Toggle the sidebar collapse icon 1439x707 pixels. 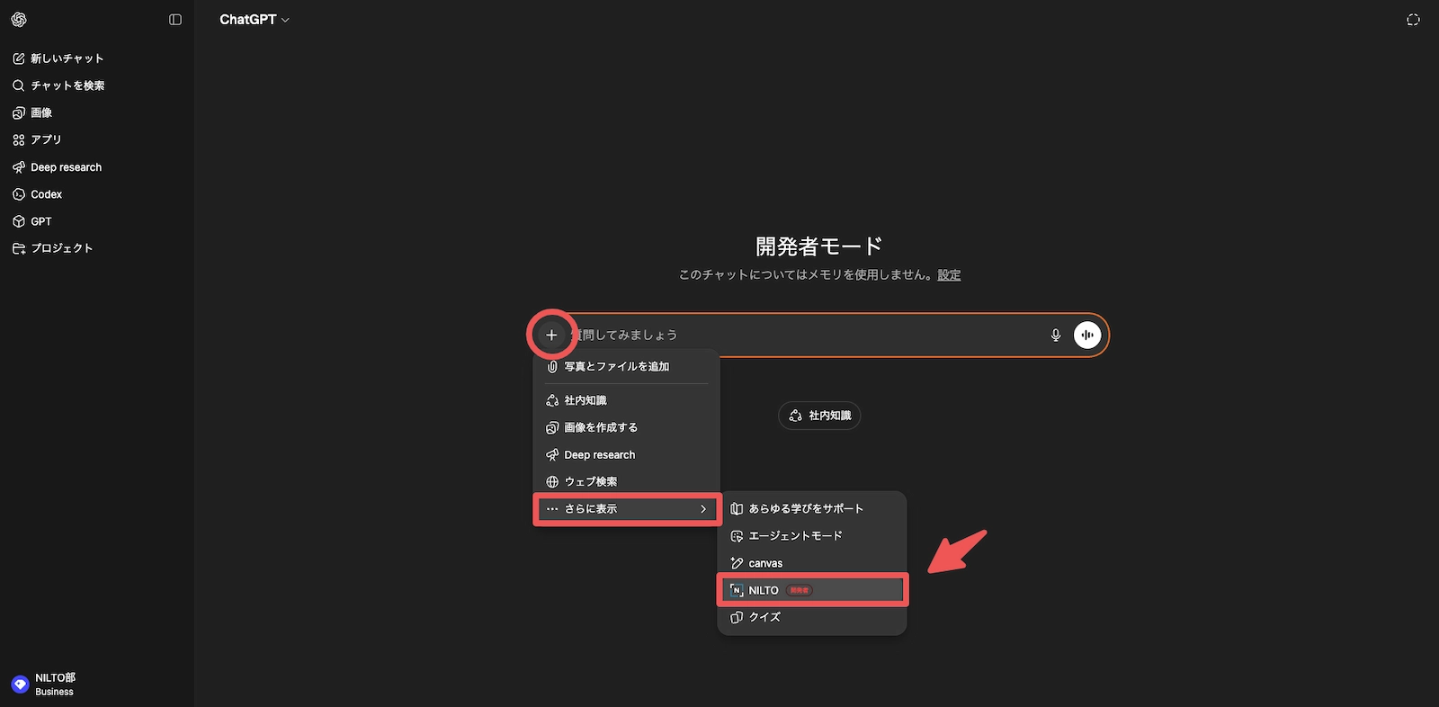coord(175,20)
